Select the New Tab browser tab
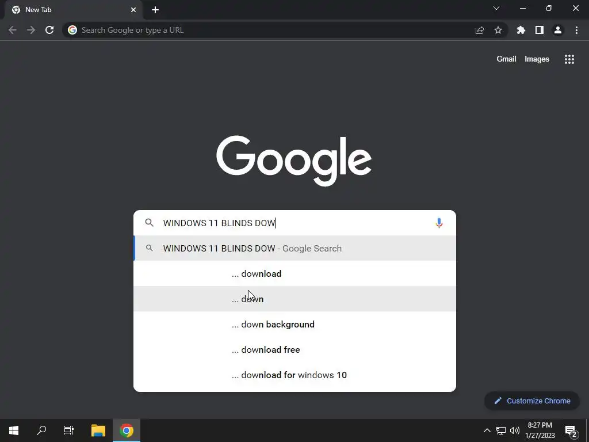 (x=74, y=10)
